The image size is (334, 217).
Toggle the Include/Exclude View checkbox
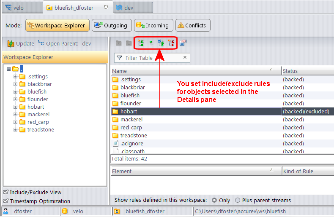point(5,192)
